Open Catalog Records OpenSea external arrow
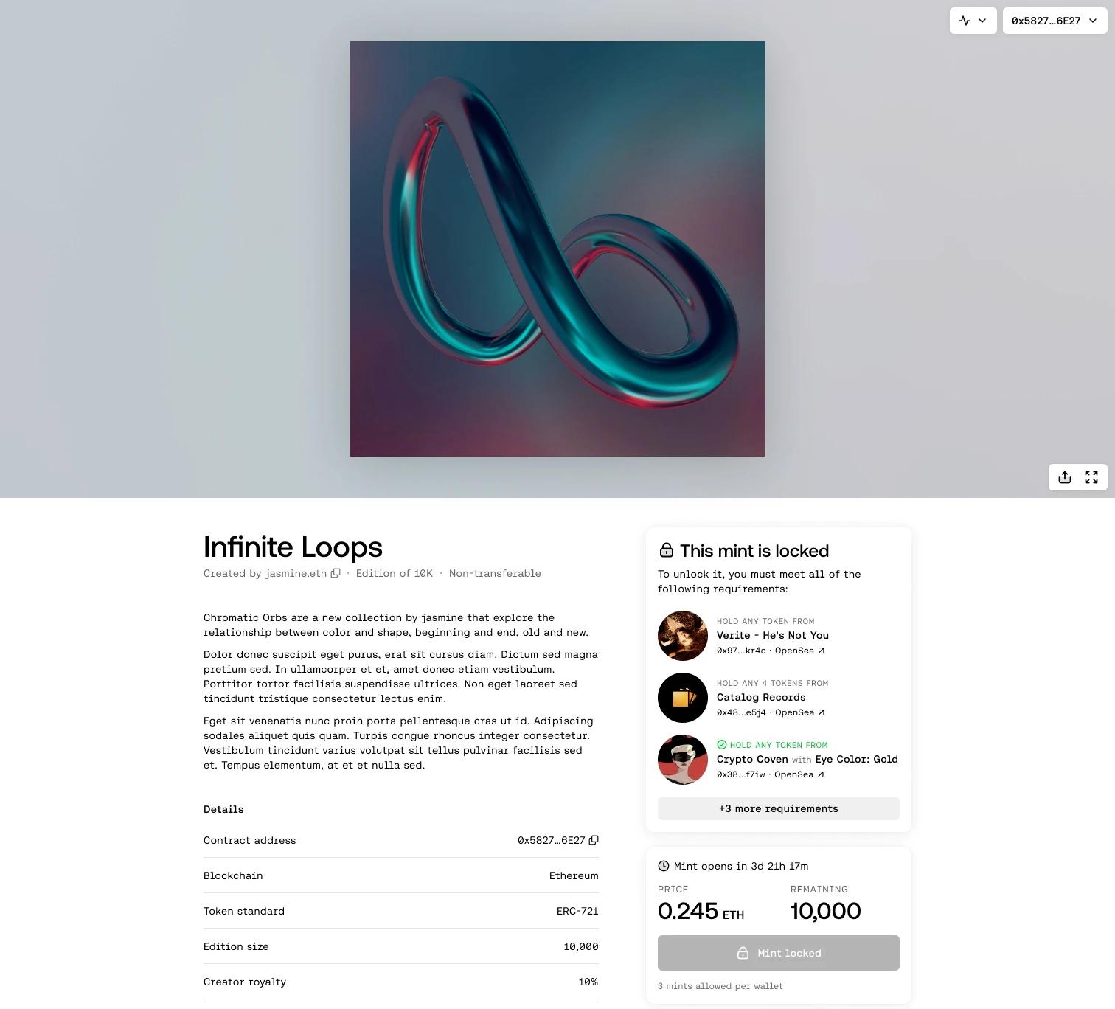1115x1009 pixels. (x=822, y=712)
